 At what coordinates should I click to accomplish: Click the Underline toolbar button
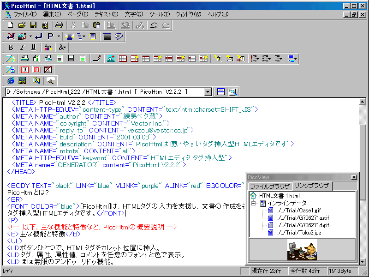click(33, 47)
